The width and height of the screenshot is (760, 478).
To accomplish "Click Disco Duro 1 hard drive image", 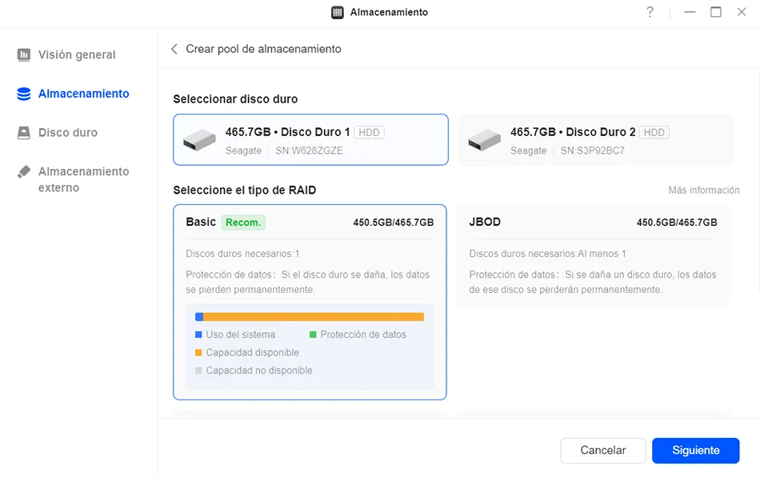I will [199, 140].
